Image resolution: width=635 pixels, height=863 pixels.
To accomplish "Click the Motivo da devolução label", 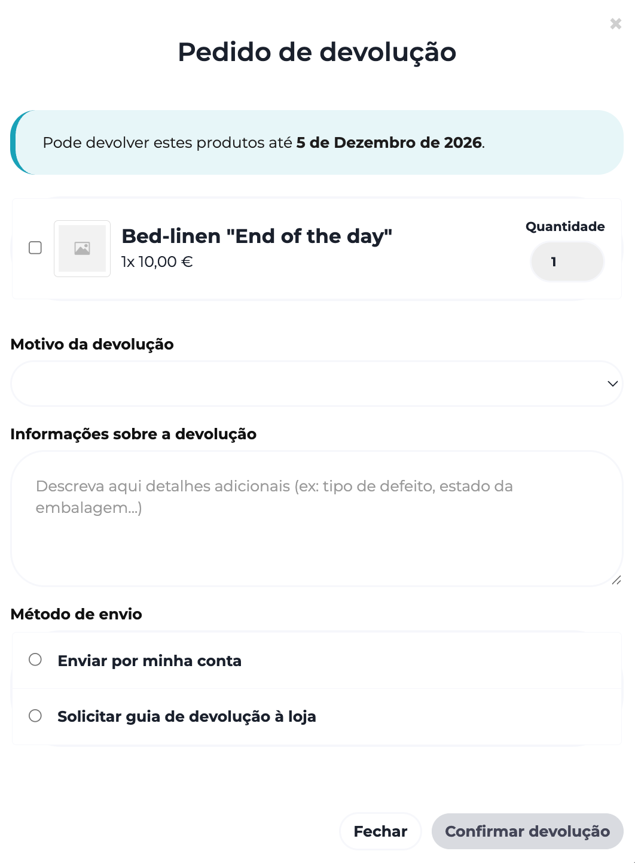I will click(x=91, y=344).
